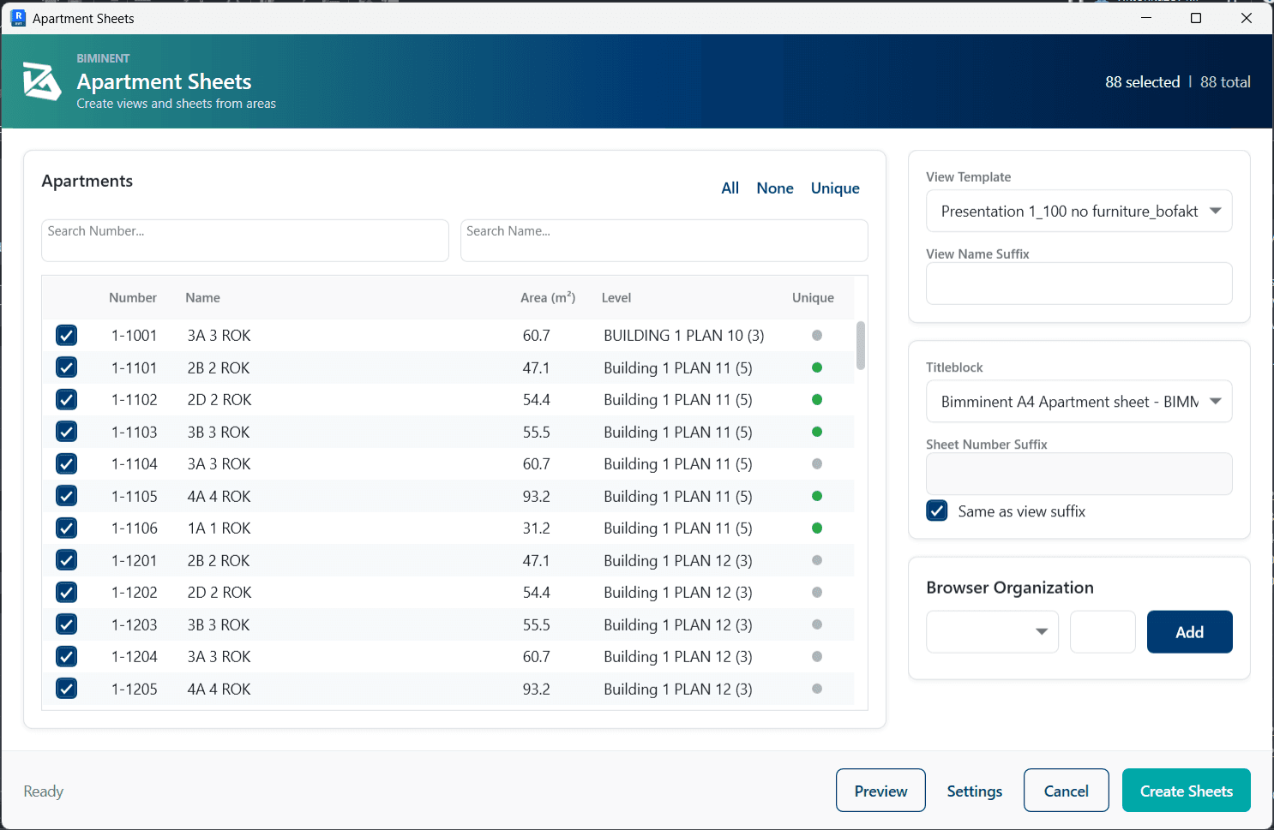This screenshot has height=830, width=1274.
Task: Click the green unique dot for 1-1106
Action: [x=817, y=528]
